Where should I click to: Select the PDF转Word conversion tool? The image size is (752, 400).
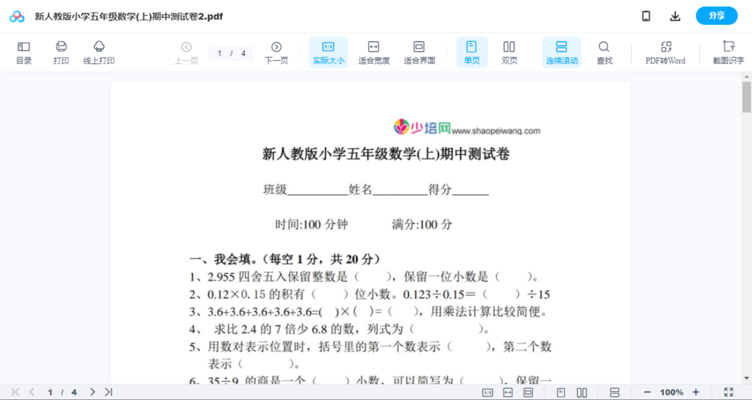pyautogui.click(x=665, y=51)
